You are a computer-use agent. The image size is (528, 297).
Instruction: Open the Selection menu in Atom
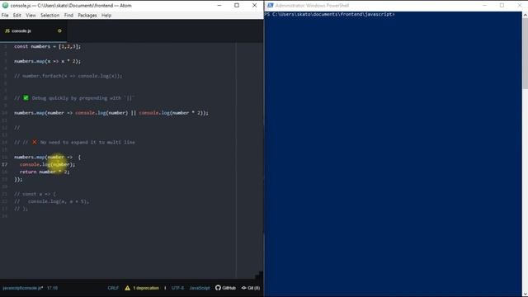pos(49,15)
